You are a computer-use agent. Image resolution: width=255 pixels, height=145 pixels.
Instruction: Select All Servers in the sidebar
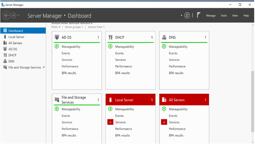pyautogui.click(x=15, y=43)
